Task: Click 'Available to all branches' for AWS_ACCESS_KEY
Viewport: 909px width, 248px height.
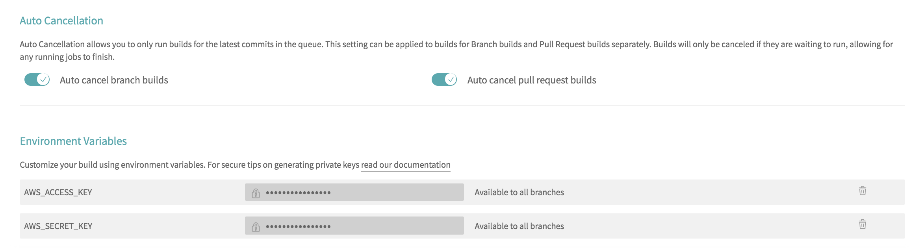Action: click(x=519, y=192)
